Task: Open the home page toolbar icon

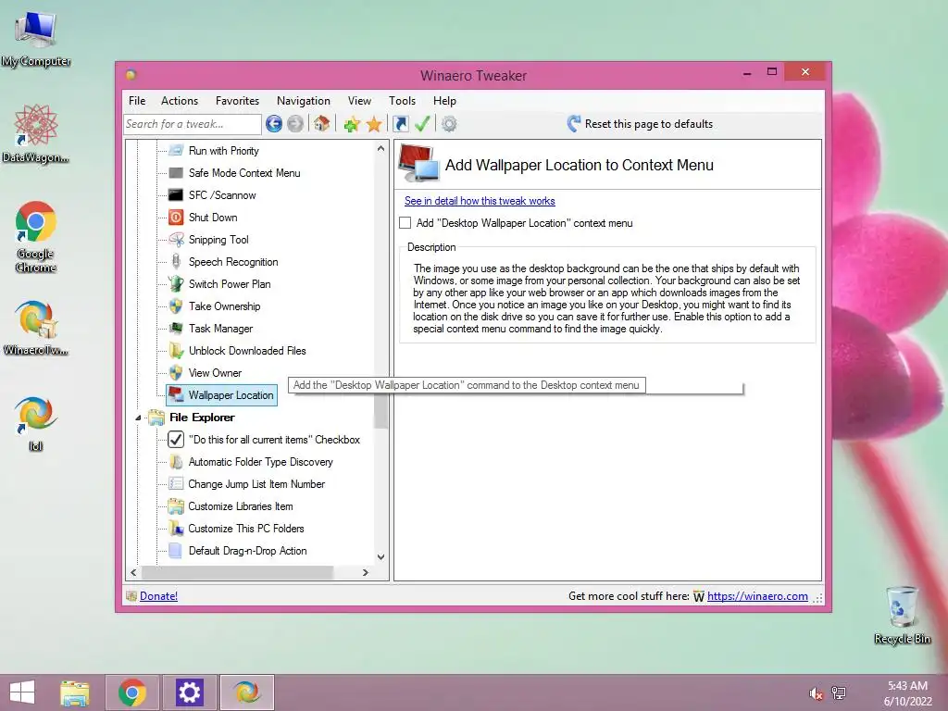Action: click(321, 124)
